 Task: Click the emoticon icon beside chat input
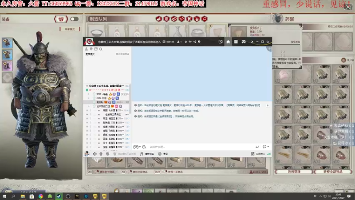coord(144,147)
